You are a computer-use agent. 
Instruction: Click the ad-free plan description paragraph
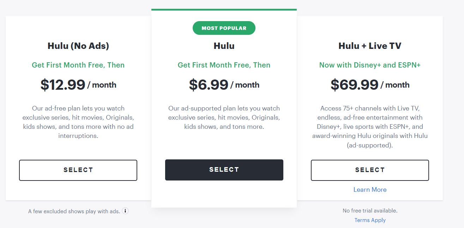[x=78, y=122]
